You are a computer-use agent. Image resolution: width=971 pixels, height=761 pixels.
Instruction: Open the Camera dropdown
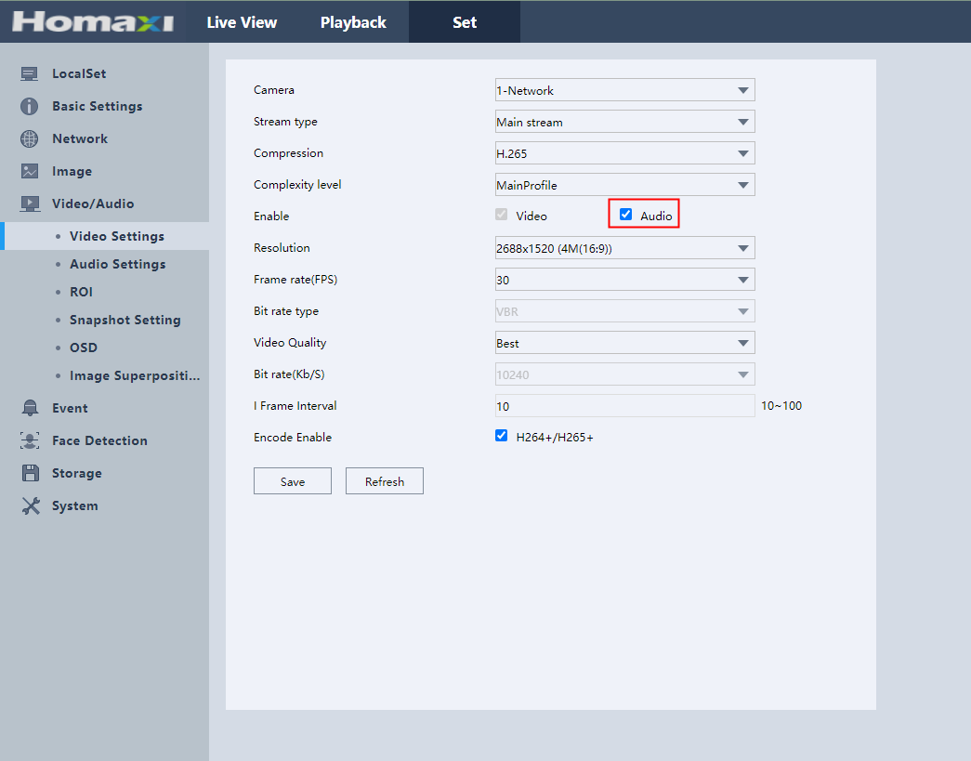(624, 90)
